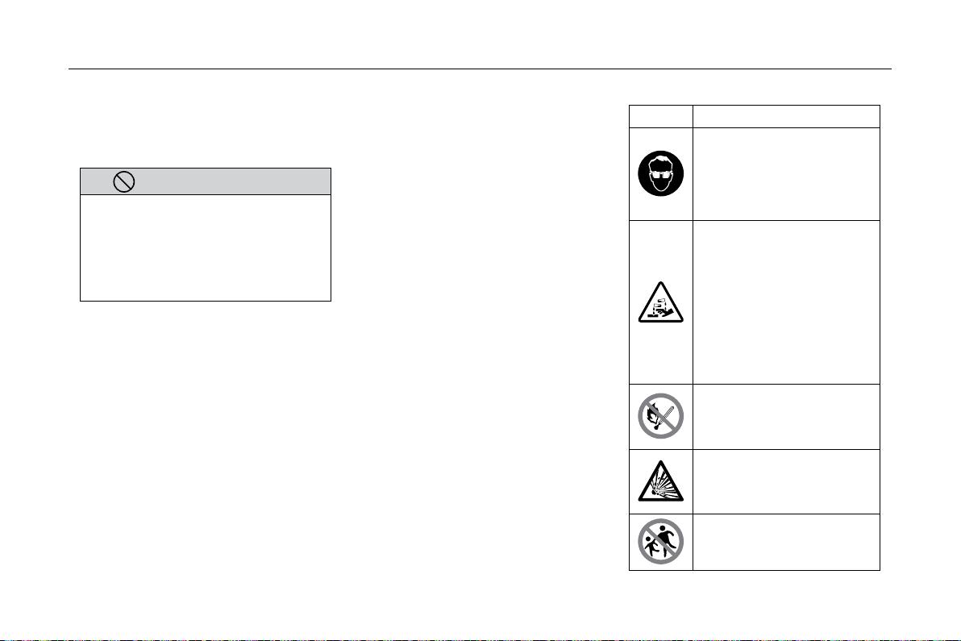Click the gray header bar of the notice box
Viewport: 961px width, 641px height.
[206, 181]
